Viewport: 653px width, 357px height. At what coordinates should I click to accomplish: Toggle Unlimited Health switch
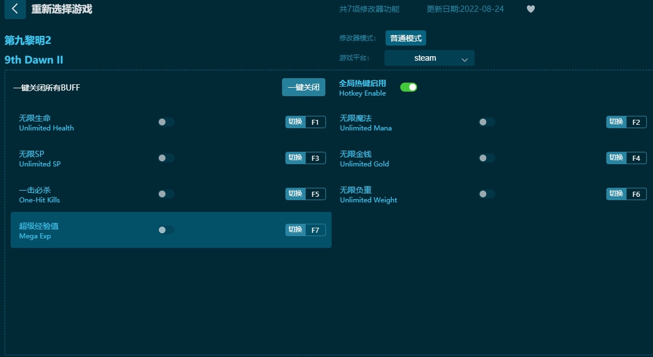click(166, 122)
